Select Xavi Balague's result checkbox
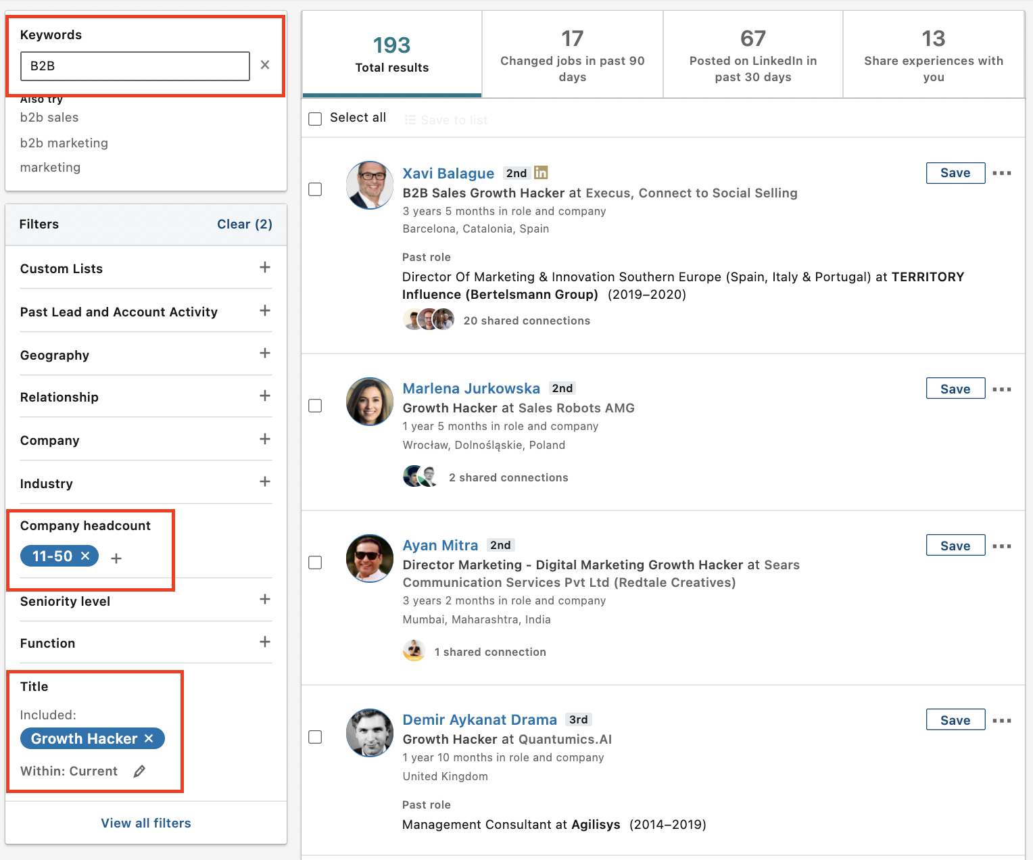 point(315,189)
